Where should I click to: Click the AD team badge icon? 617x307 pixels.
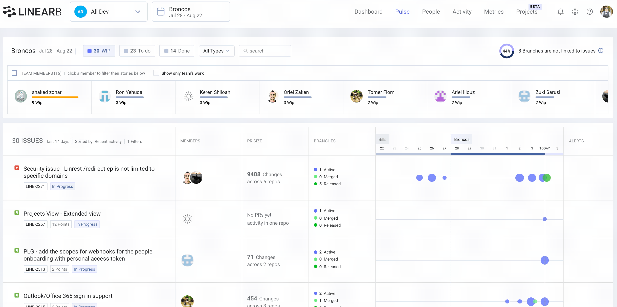[80, 12]
